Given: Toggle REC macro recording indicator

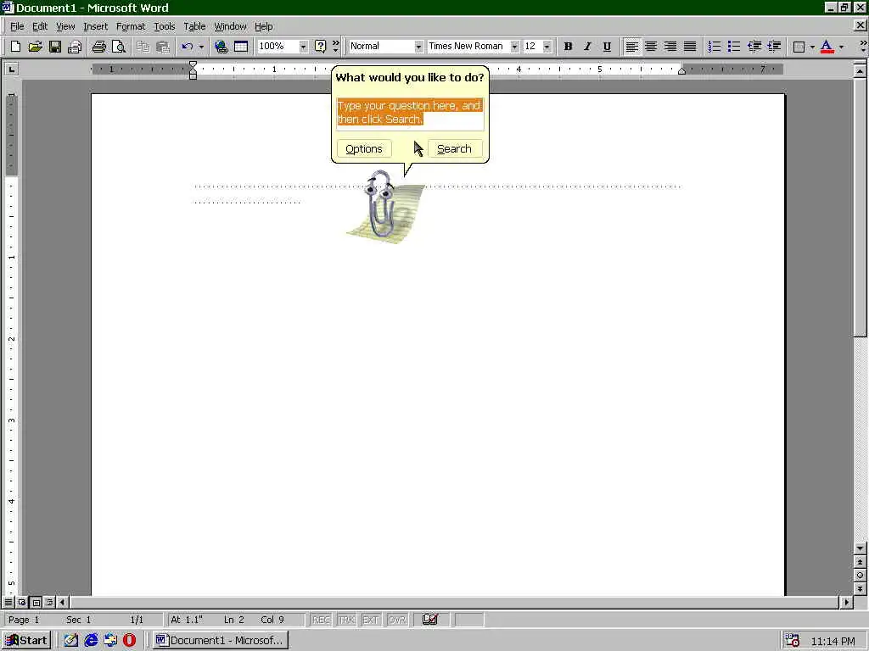Looking at the screenshot, I should pos(321,620).
